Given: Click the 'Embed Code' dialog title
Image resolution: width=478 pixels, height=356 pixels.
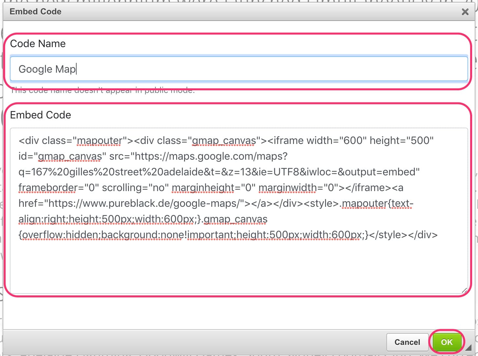Looking at the screenshot, I should tap(35, 11).
